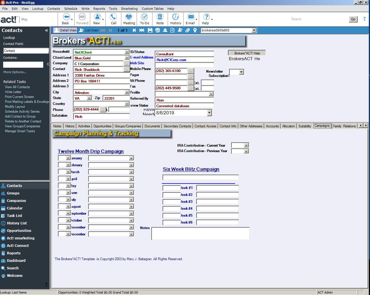Click the Manage Smart Tasks link
Viewport: 370px width, 295px height.
coord(20,131)
